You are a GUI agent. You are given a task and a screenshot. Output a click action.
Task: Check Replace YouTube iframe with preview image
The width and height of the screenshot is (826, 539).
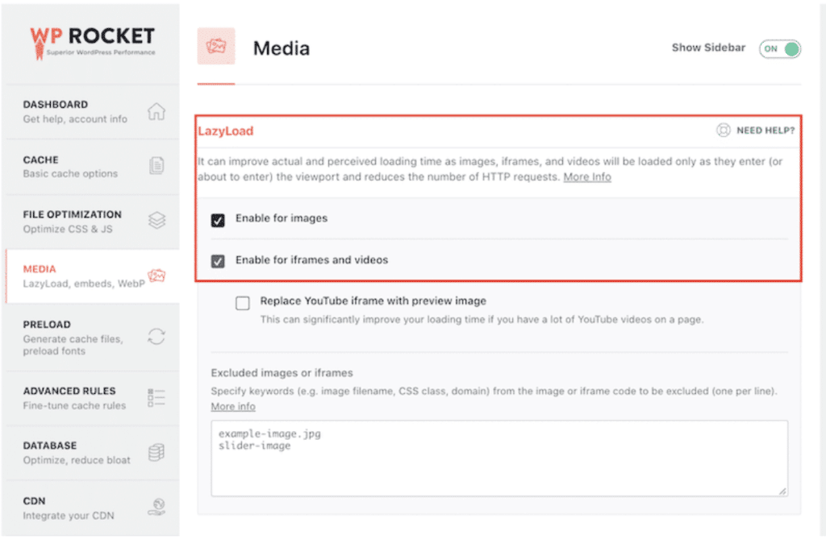coord(242,303)
